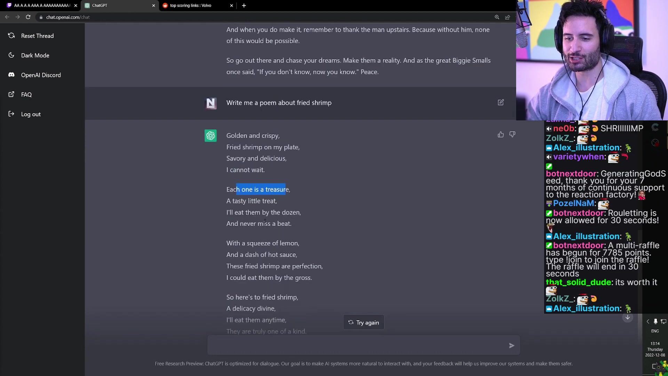Click chat username varietywhen
668x376 pixels.
coord(578,157)
